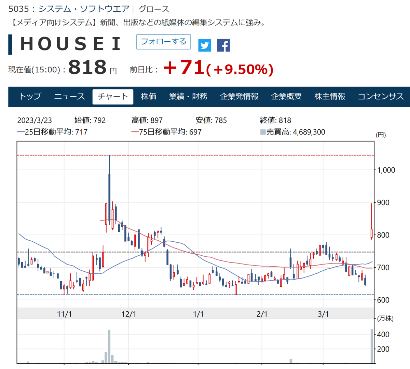Viewport: 410px width, 369px height.
Task: Click the 終値: 818 value
Action: (275, 120)
